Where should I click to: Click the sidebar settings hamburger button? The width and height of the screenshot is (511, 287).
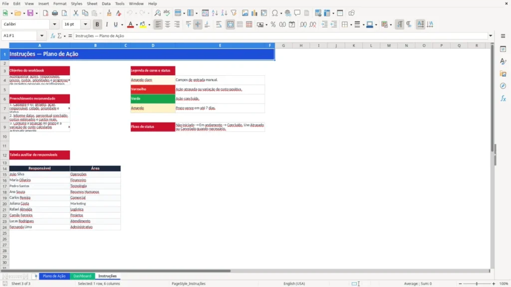click(503, 36)
